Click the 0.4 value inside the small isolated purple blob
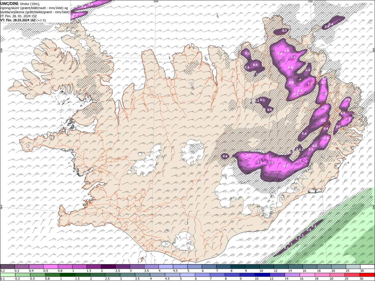The width and height of the screenshot is (375, 281). (225, 156)
